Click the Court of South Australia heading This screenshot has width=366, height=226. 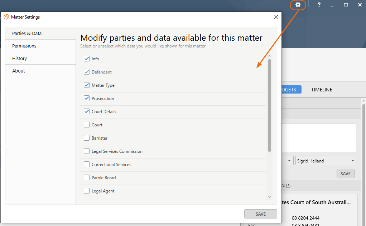(316, 202)
